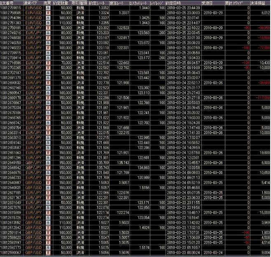
Task: Click the 約定数量 column header
Action: pos(61,3)
